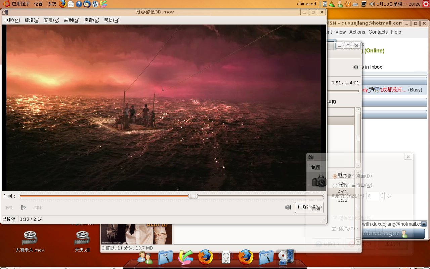
Task: Select the 抓取当前窗口 radio option
Action: (335, 186)
